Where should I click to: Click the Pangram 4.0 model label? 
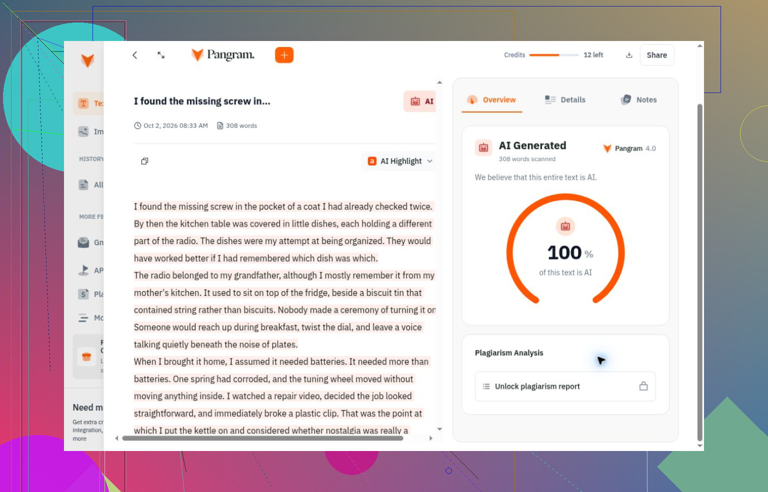point(629,148)
